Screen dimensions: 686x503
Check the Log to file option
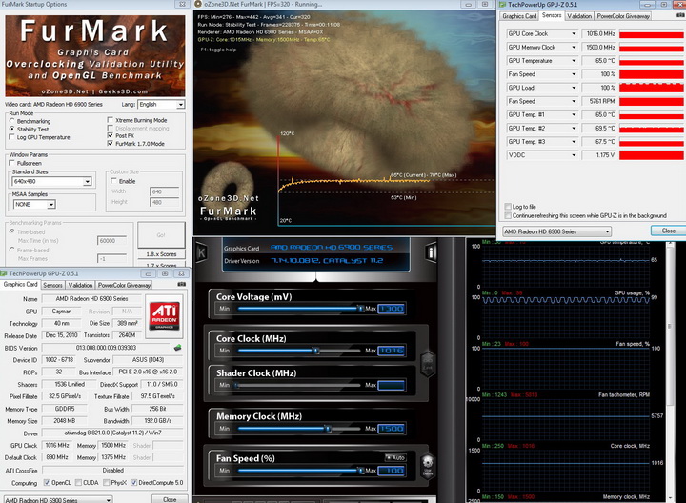[507, 207]
